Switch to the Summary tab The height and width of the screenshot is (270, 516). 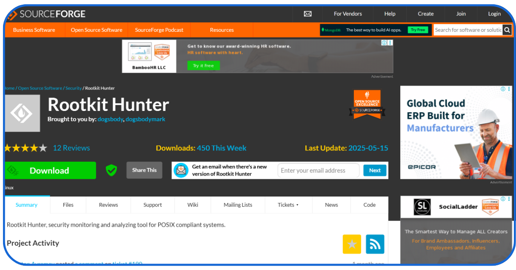click(x=27, y=205)
